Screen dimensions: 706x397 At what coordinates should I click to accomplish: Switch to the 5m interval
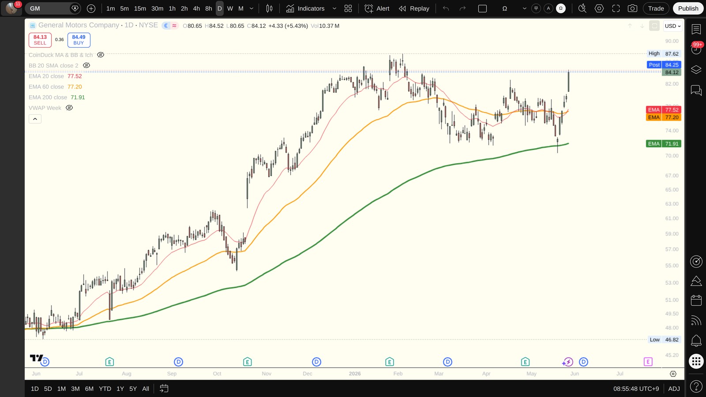(x=124, y=8)
